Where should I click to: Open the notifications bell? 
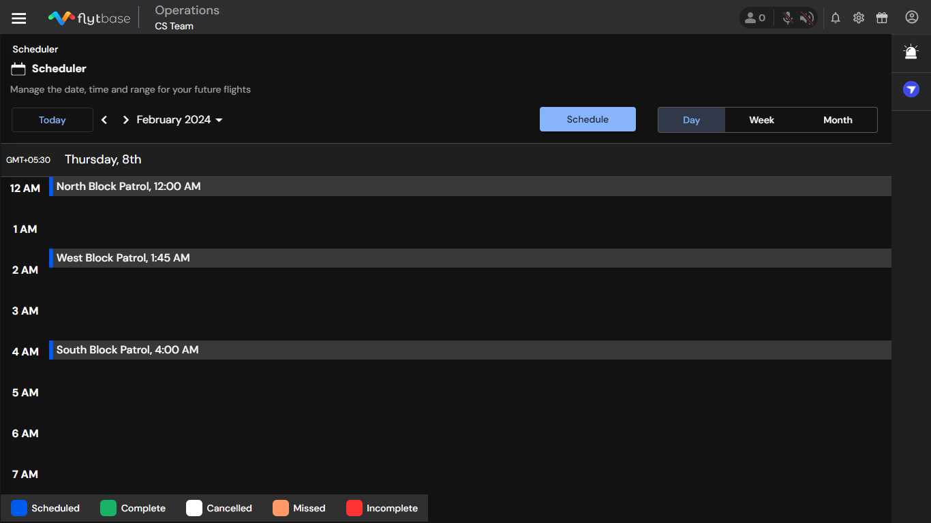tap(836, 18)
